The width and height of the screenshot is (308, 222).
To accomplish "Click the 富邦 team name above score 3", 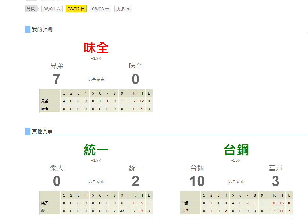I will point(276,168).
